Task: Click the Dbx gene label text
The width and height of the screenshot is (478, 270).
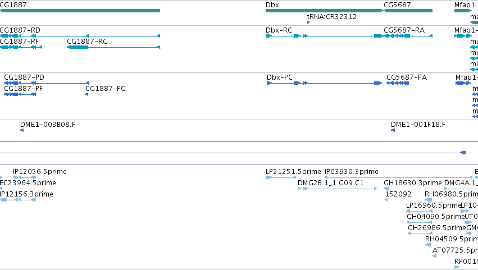Action: click(x=272, y=5)
